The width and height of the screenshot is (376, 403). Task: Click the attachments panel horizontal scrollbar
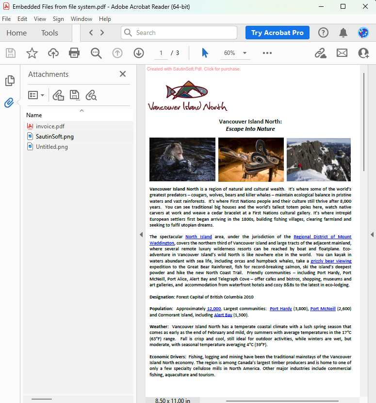tap(42, 399)
